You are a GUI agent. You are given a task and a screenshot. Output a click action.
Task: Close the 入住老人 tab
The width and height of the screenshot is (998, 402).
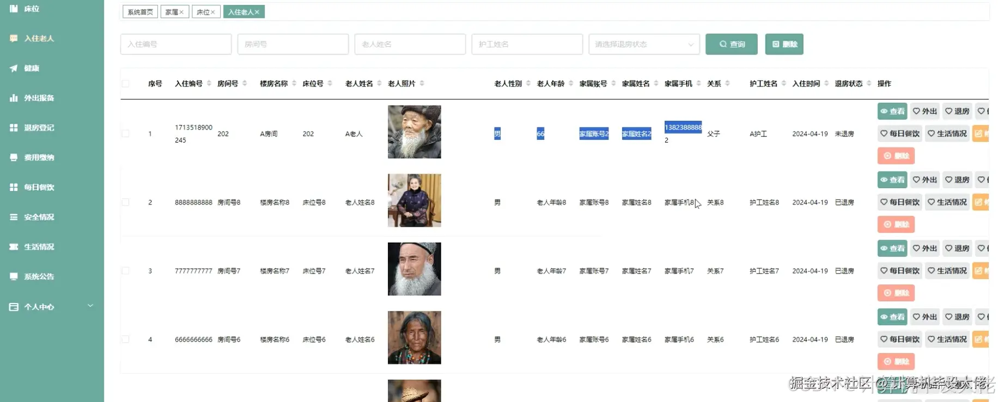257,12
